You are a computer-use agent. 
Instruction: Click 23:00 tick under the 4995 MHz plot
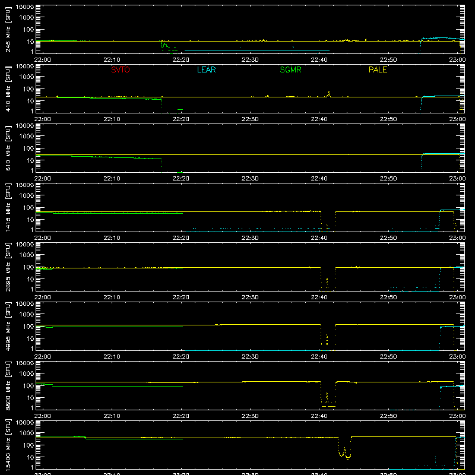457,357
